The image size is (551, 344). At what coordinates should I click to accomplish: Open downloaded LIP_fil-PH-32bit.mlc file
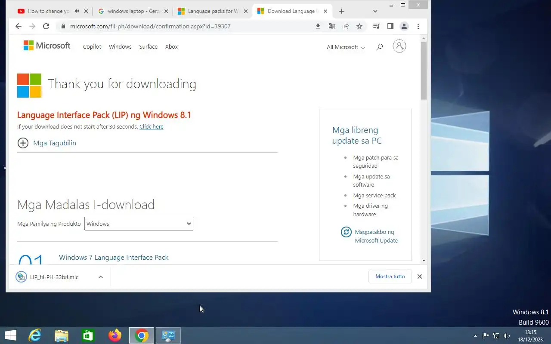click(54, 277)
